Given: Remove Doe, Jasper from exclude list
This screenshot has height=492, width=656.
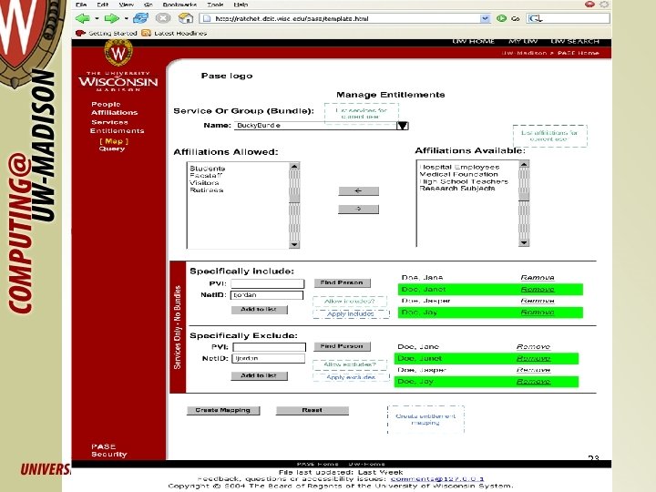Looking at the screenshot, I should coord(533,370).
